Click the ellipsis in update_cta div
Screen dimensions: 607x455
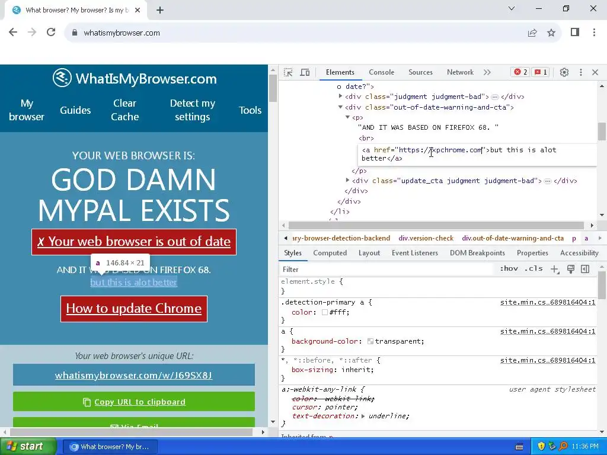point(547,181)
